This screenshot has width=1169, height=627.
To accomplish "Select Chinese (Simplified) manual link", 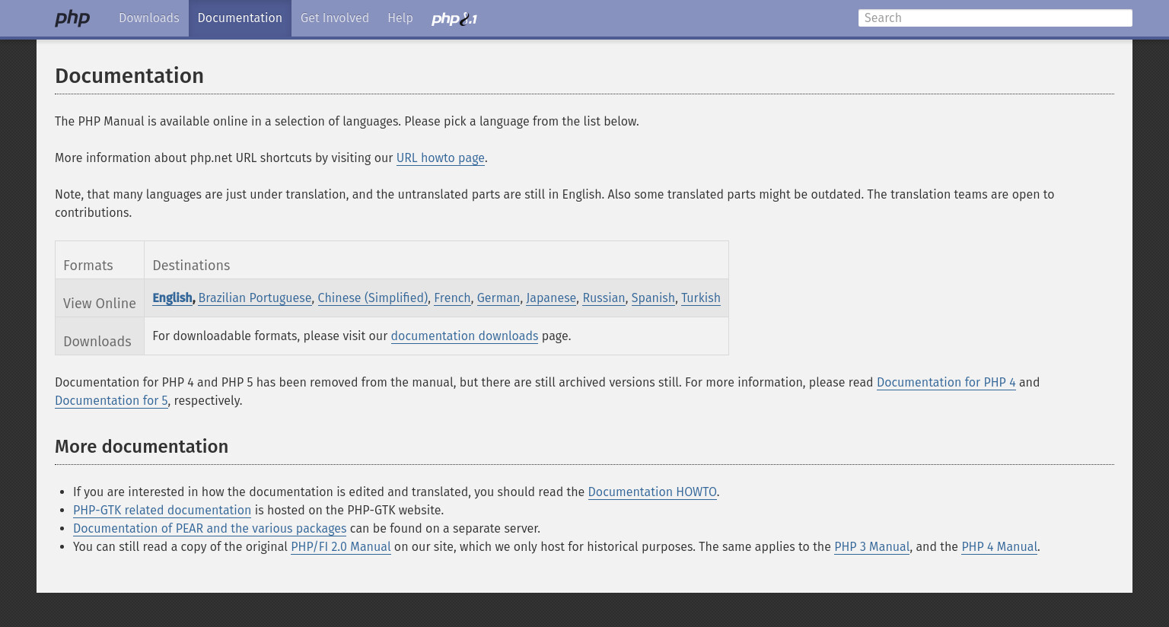I will click(x=373, y=298).
